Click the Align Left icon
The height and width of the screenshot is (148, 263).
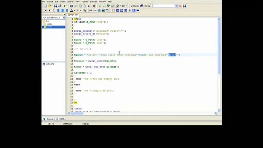pos(58,10)
